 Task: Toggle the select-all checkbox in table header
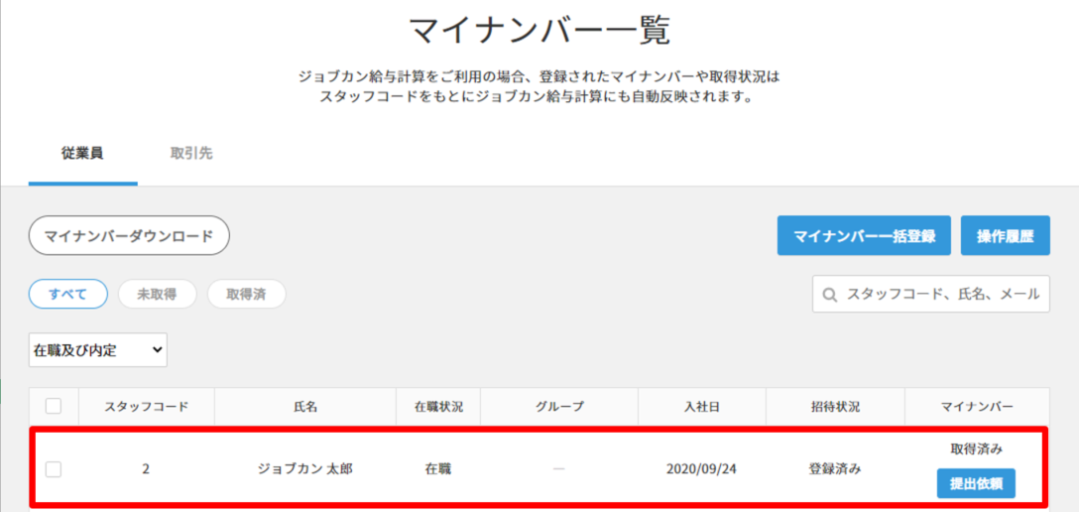point(54,406)
